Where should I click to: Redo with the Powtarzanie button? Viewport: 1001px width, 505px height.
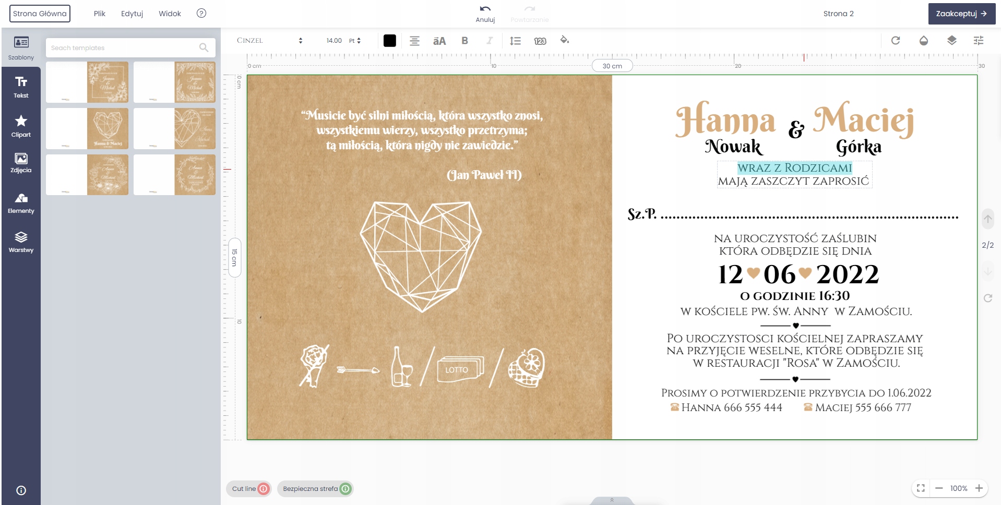529,14
